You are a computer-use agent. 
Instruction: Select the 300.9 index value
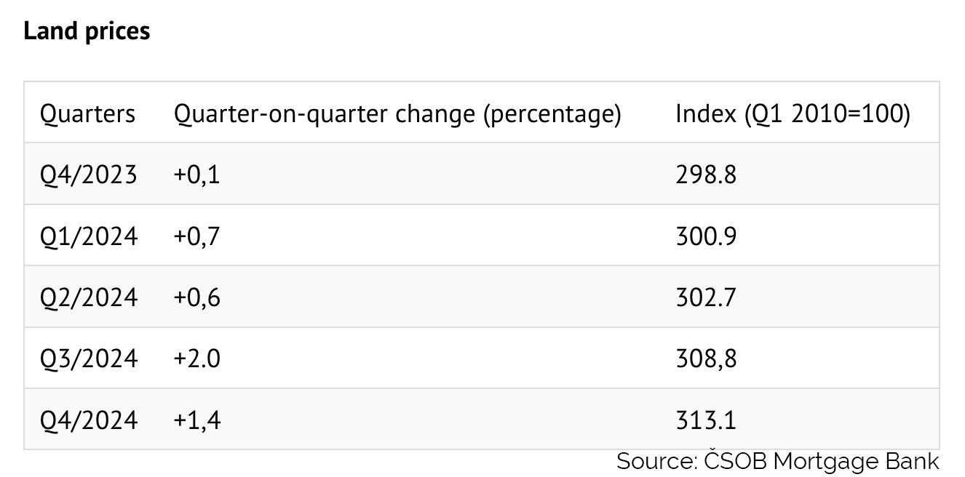[705, 236]
